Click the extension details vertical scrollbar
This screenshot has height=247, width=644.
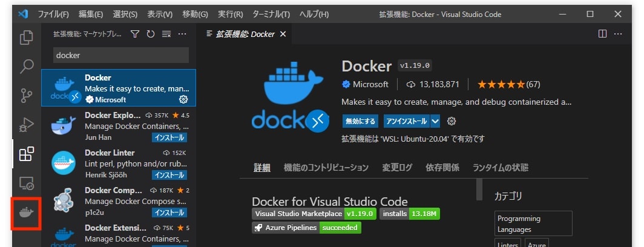coord(479,189)
